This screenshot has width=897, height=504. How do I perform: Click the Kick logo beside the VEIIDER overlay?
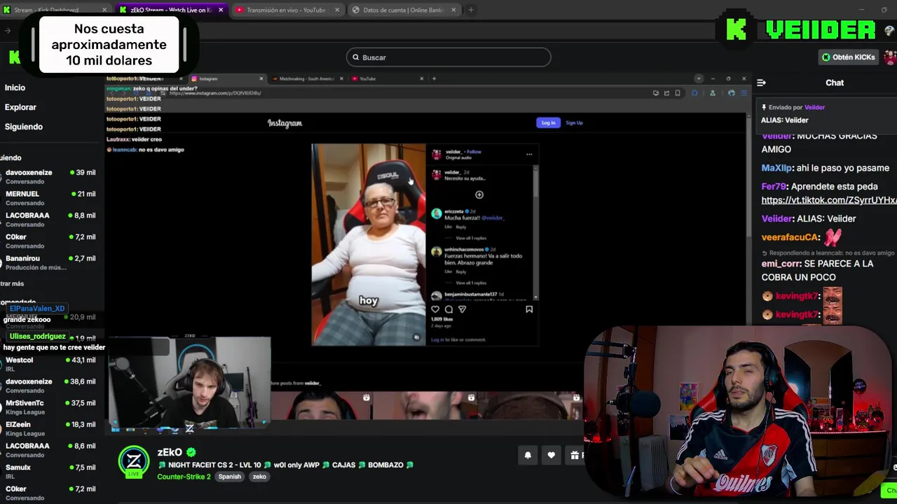(x=737, y=29)
